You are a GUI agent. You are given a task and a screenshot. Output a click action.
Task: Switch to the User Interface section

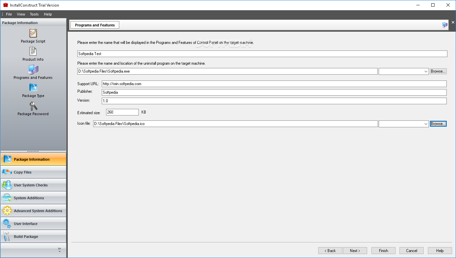[x=33, y=224]
